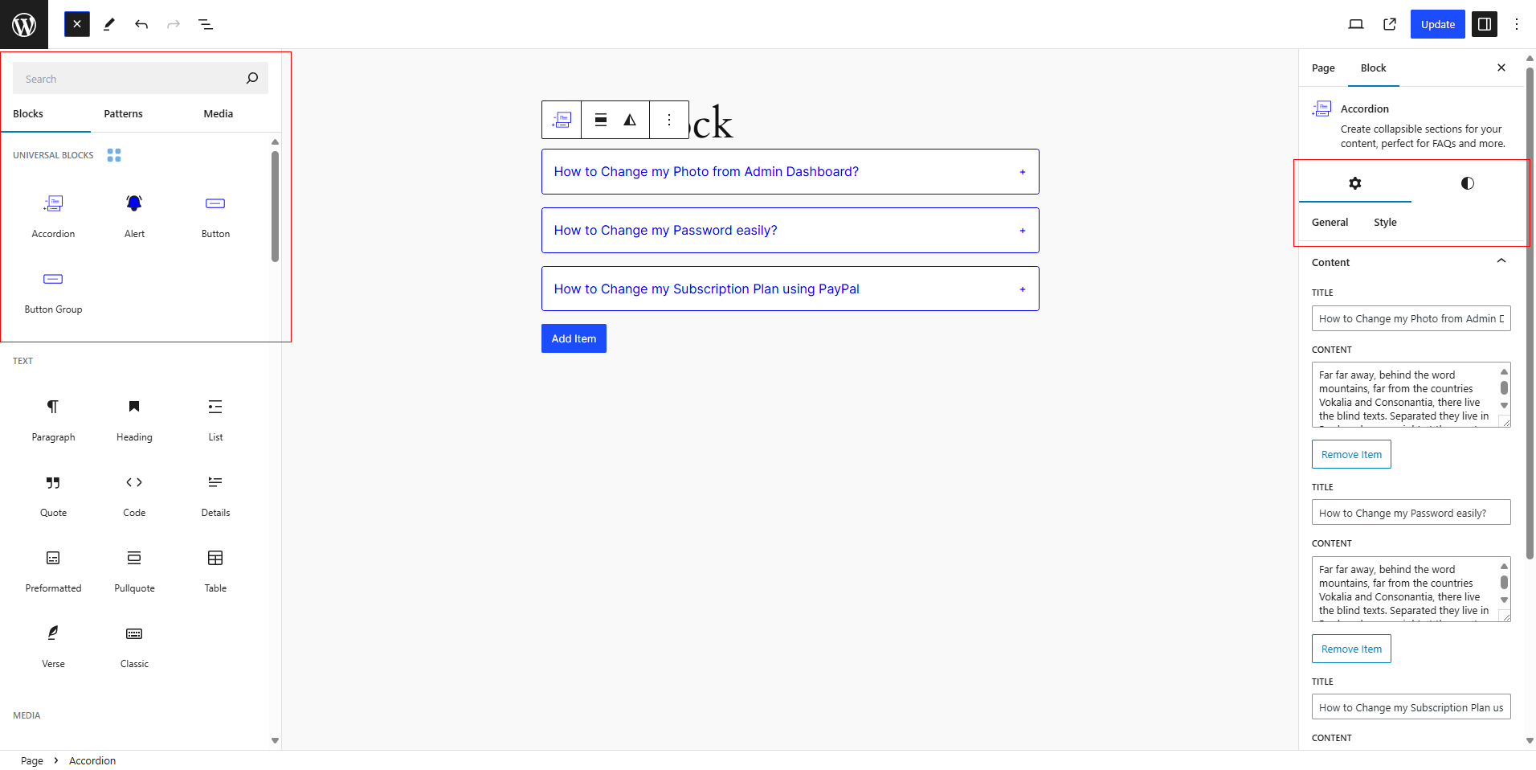Click the WordPress logo icon
The width and height of the screenshot is (1536, 770).
[24, 24]
